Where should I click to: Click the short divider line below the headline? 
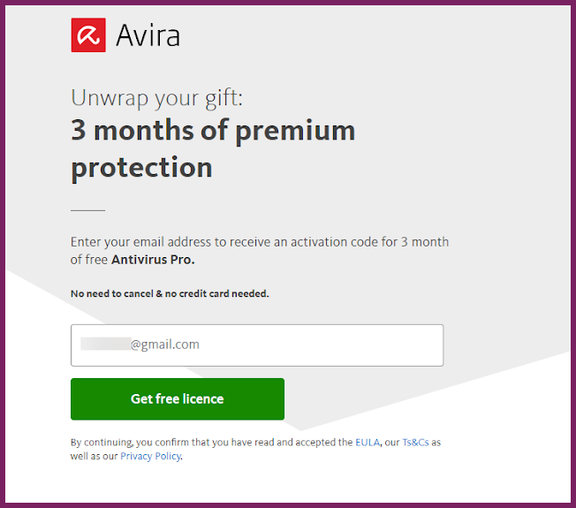(87, 210)
